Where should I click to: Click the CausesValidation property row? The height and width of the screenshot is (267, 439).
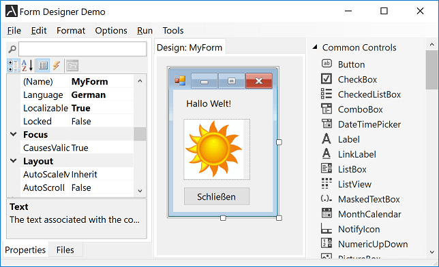click(x=77, y=147)
